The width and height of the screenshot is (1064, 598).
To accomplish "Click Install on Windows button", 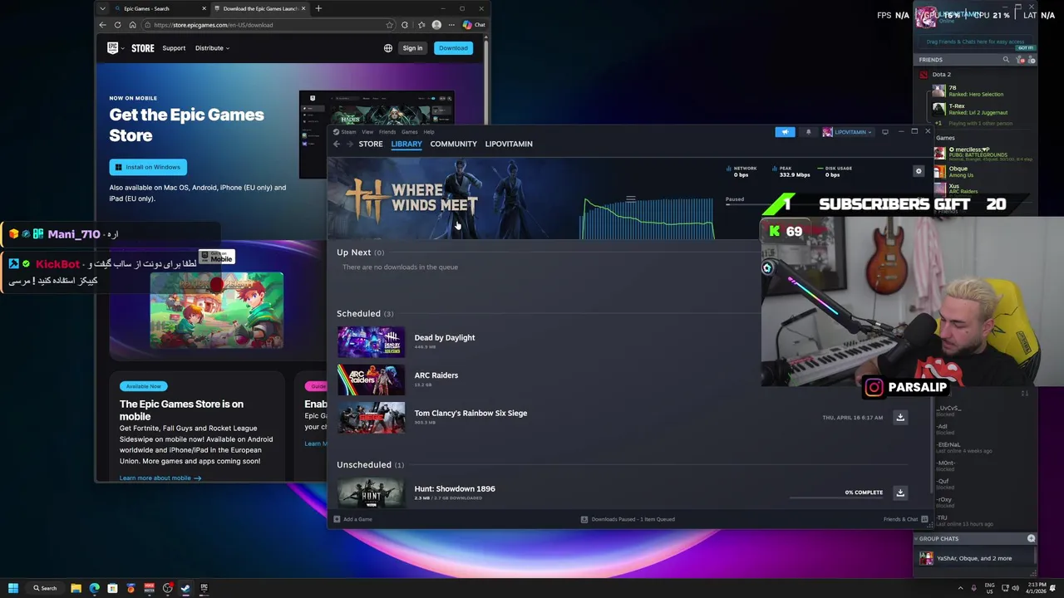I will tap(148, 167).
